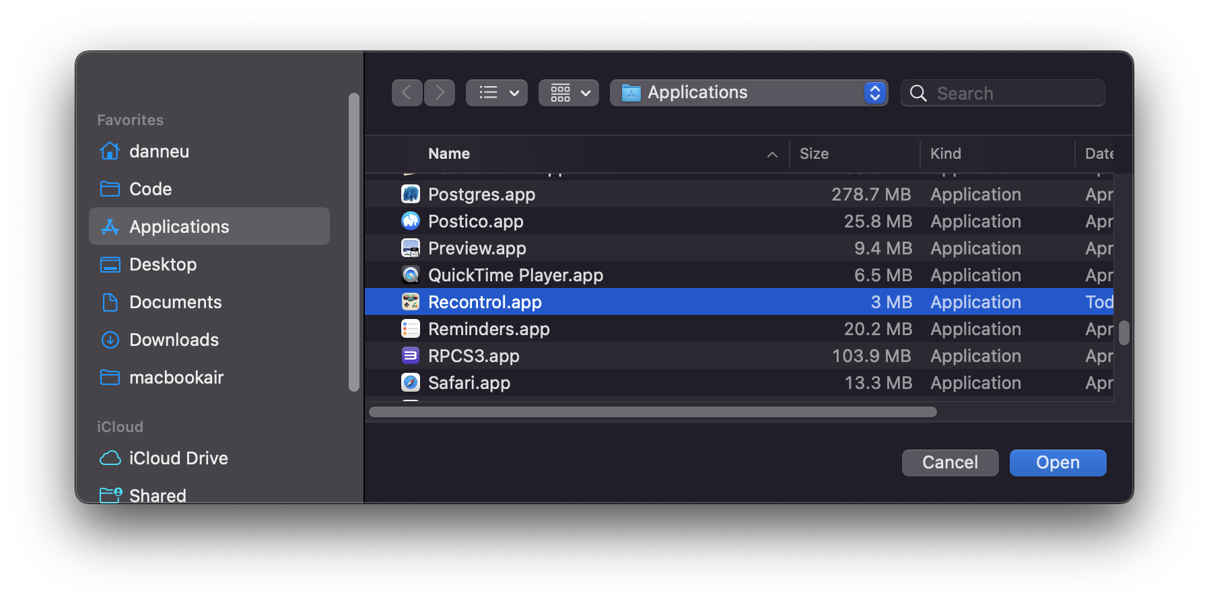The width and height of the screenshot is (1209, 603).
Task: Go back with the left chevron button
Action: pyautogui.click(x=407, y=93)
